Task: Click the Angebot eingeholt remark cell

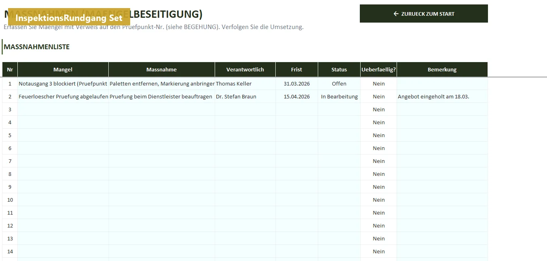Action: (442, 96)
